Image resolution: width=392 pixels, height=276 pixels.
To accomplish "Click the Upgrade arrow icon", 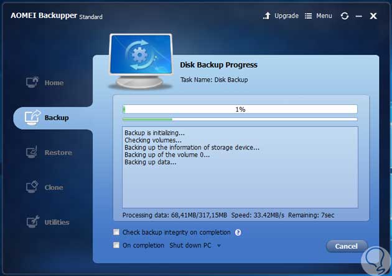I will click(x=267, y=16).
